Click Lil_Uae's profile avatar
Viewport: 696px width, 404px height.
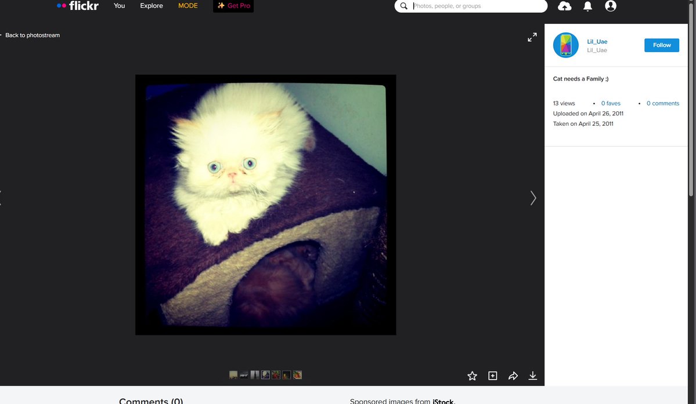click(565, 45)
